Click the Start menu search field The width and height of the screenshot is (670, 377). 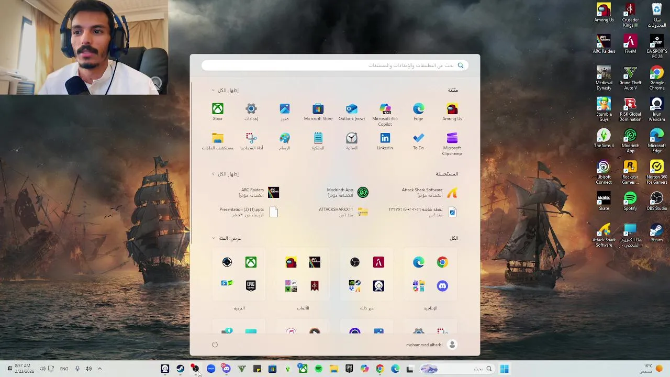(335, 65)
